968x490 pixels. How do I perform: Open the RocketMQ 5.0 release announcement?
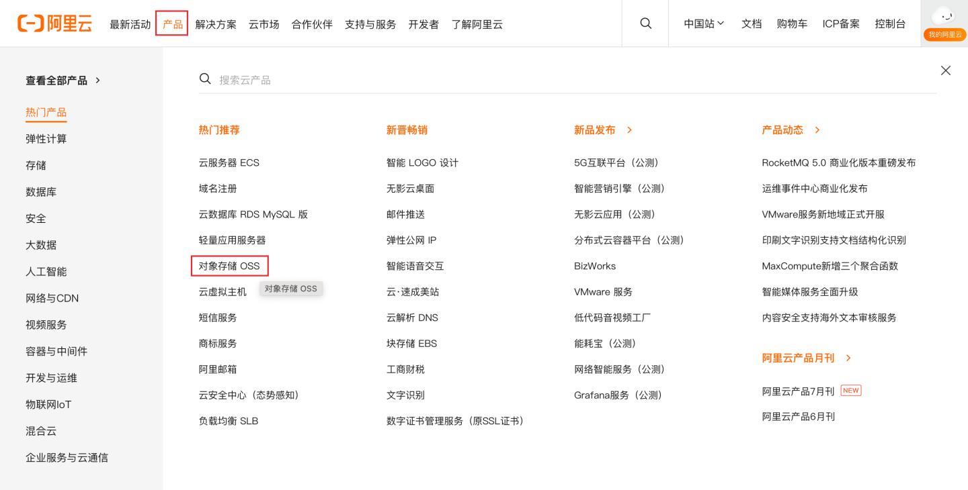click(838, 162)
